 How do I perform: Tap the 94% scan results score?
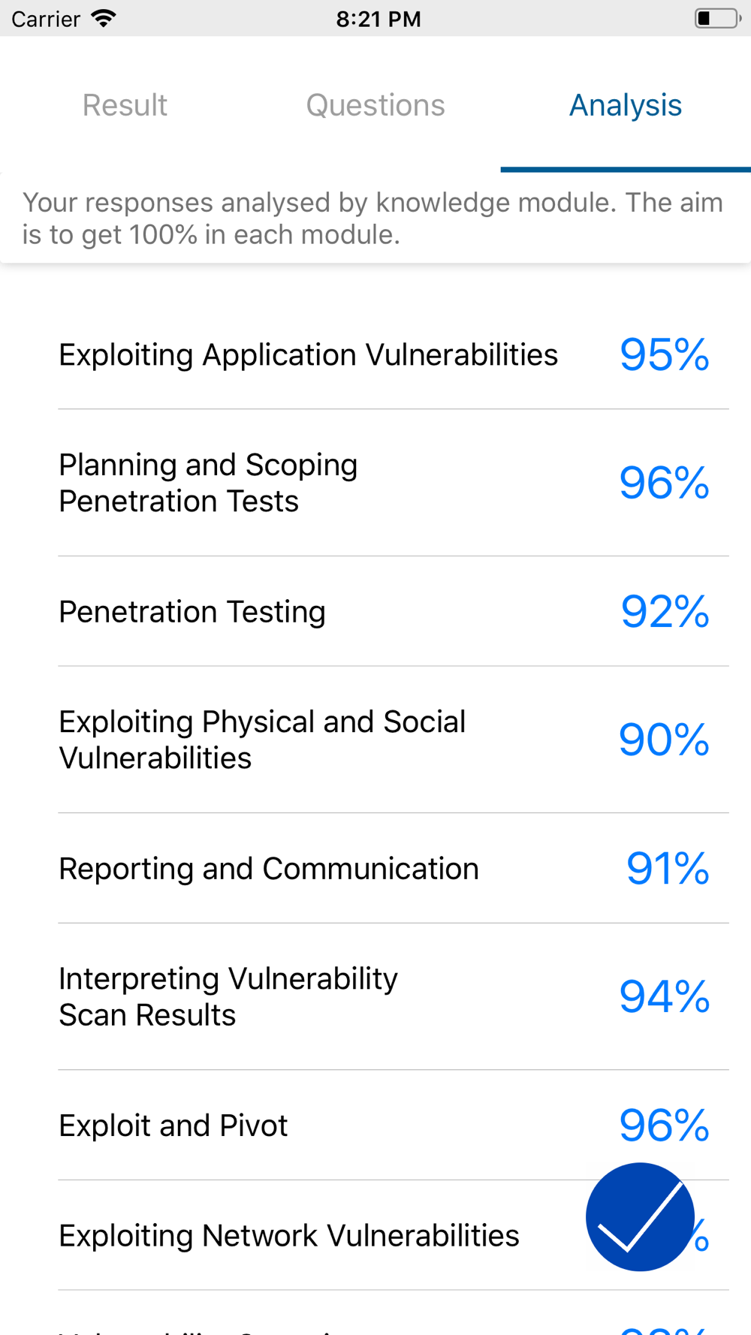point(665,996)
